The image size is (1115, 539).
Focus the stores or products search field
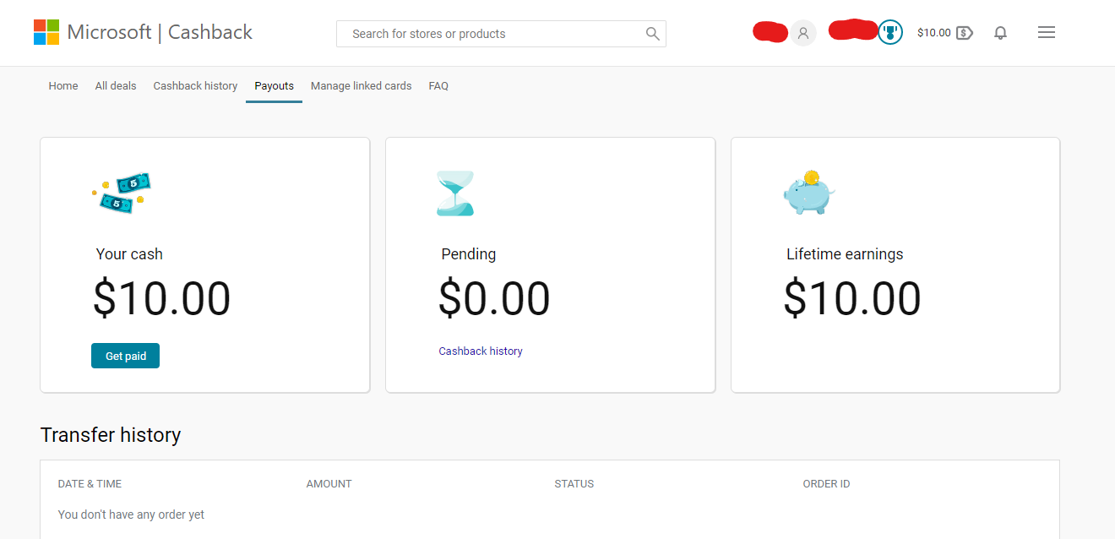coord(490,34)
